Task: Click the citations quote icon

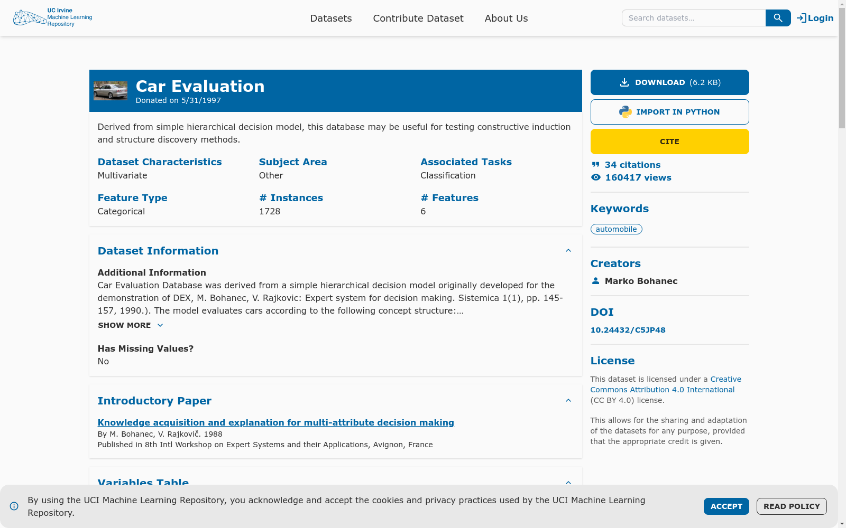Action: [596, 165]
